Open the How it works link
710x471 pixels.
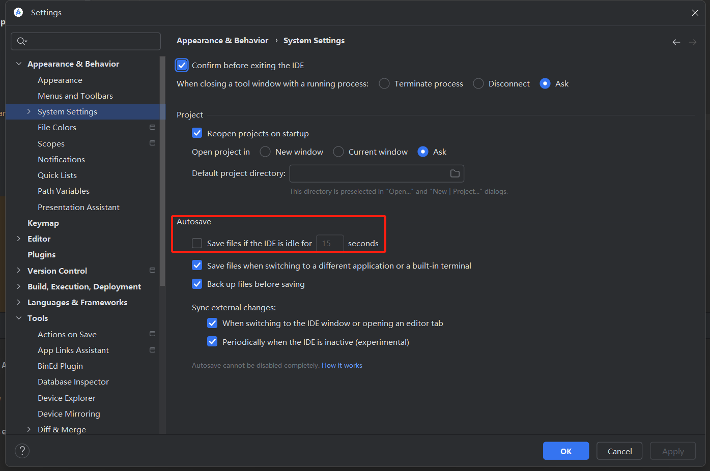coord(342,365)
